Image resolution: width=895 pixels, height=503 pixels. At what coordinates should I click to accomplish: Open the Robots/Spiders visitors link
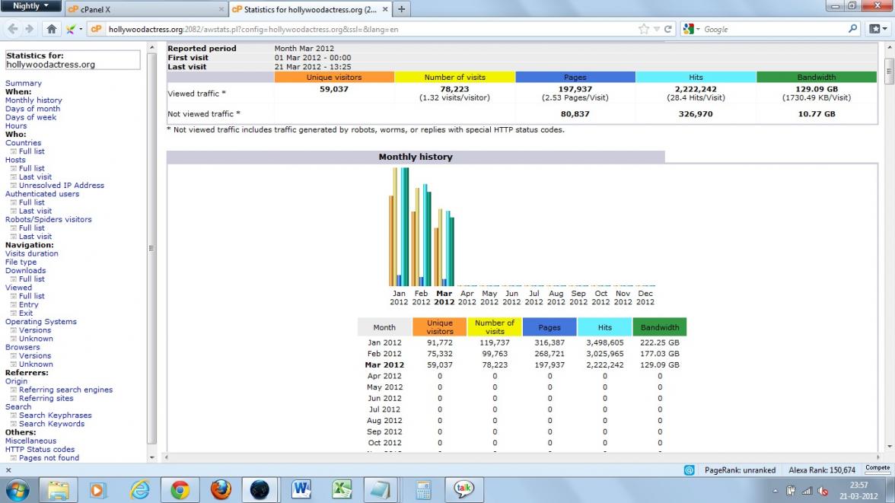pyautogui.click(x=49, y=220)
